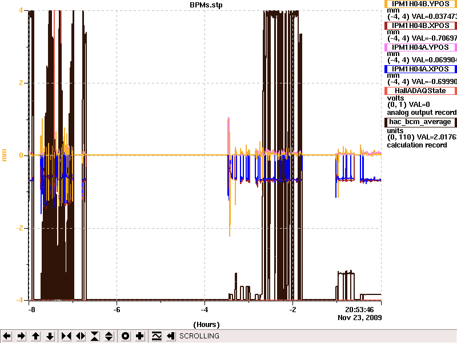Image resolution: width=457 pixels, height=343 pixels.
Task: Click the mm y-axis unit label
Action: (x=4, y=155)
